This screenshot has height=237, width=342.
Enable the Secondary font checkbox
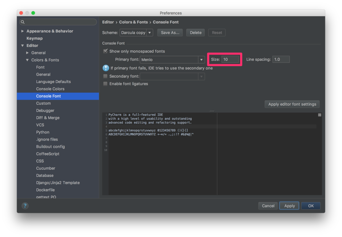105,76
